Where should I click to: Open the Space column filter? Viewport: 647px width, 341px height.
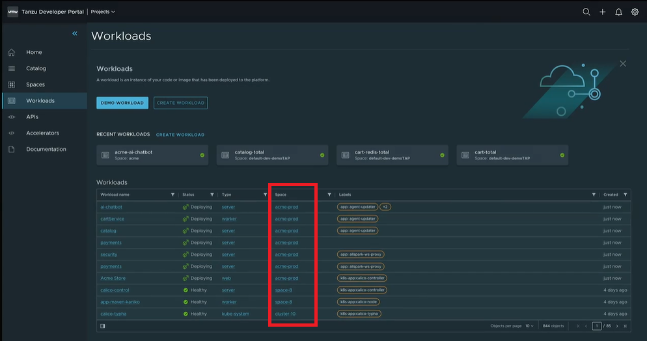point(329,195)
